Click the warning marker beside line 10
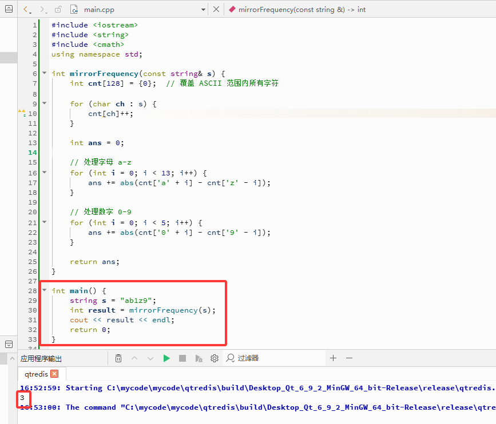 [22, 113]
